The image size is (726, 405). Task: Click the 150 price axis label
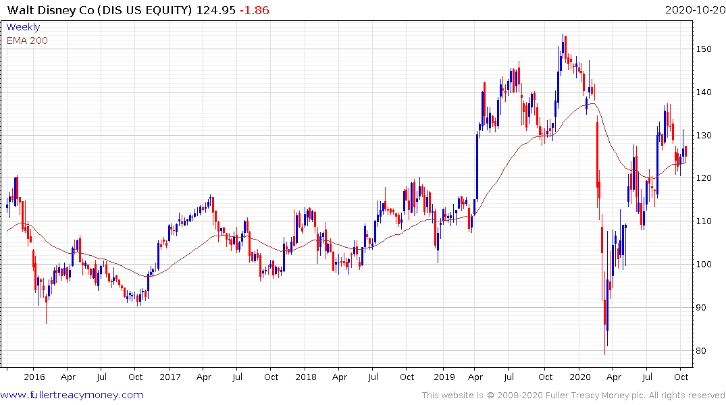(704, 49)
